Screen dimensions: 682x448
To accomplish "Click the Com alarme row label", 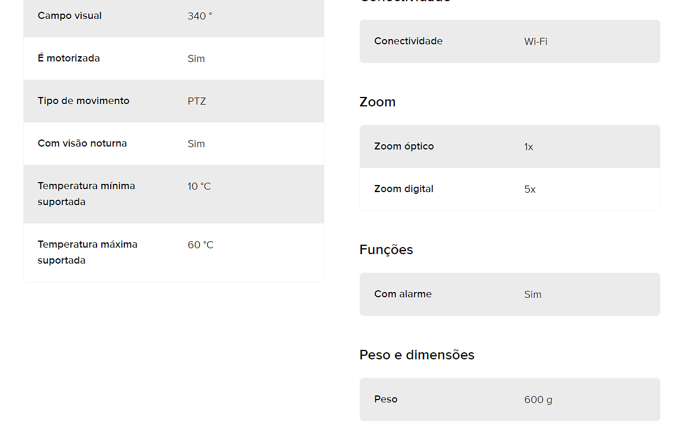I will coord(403,294).
